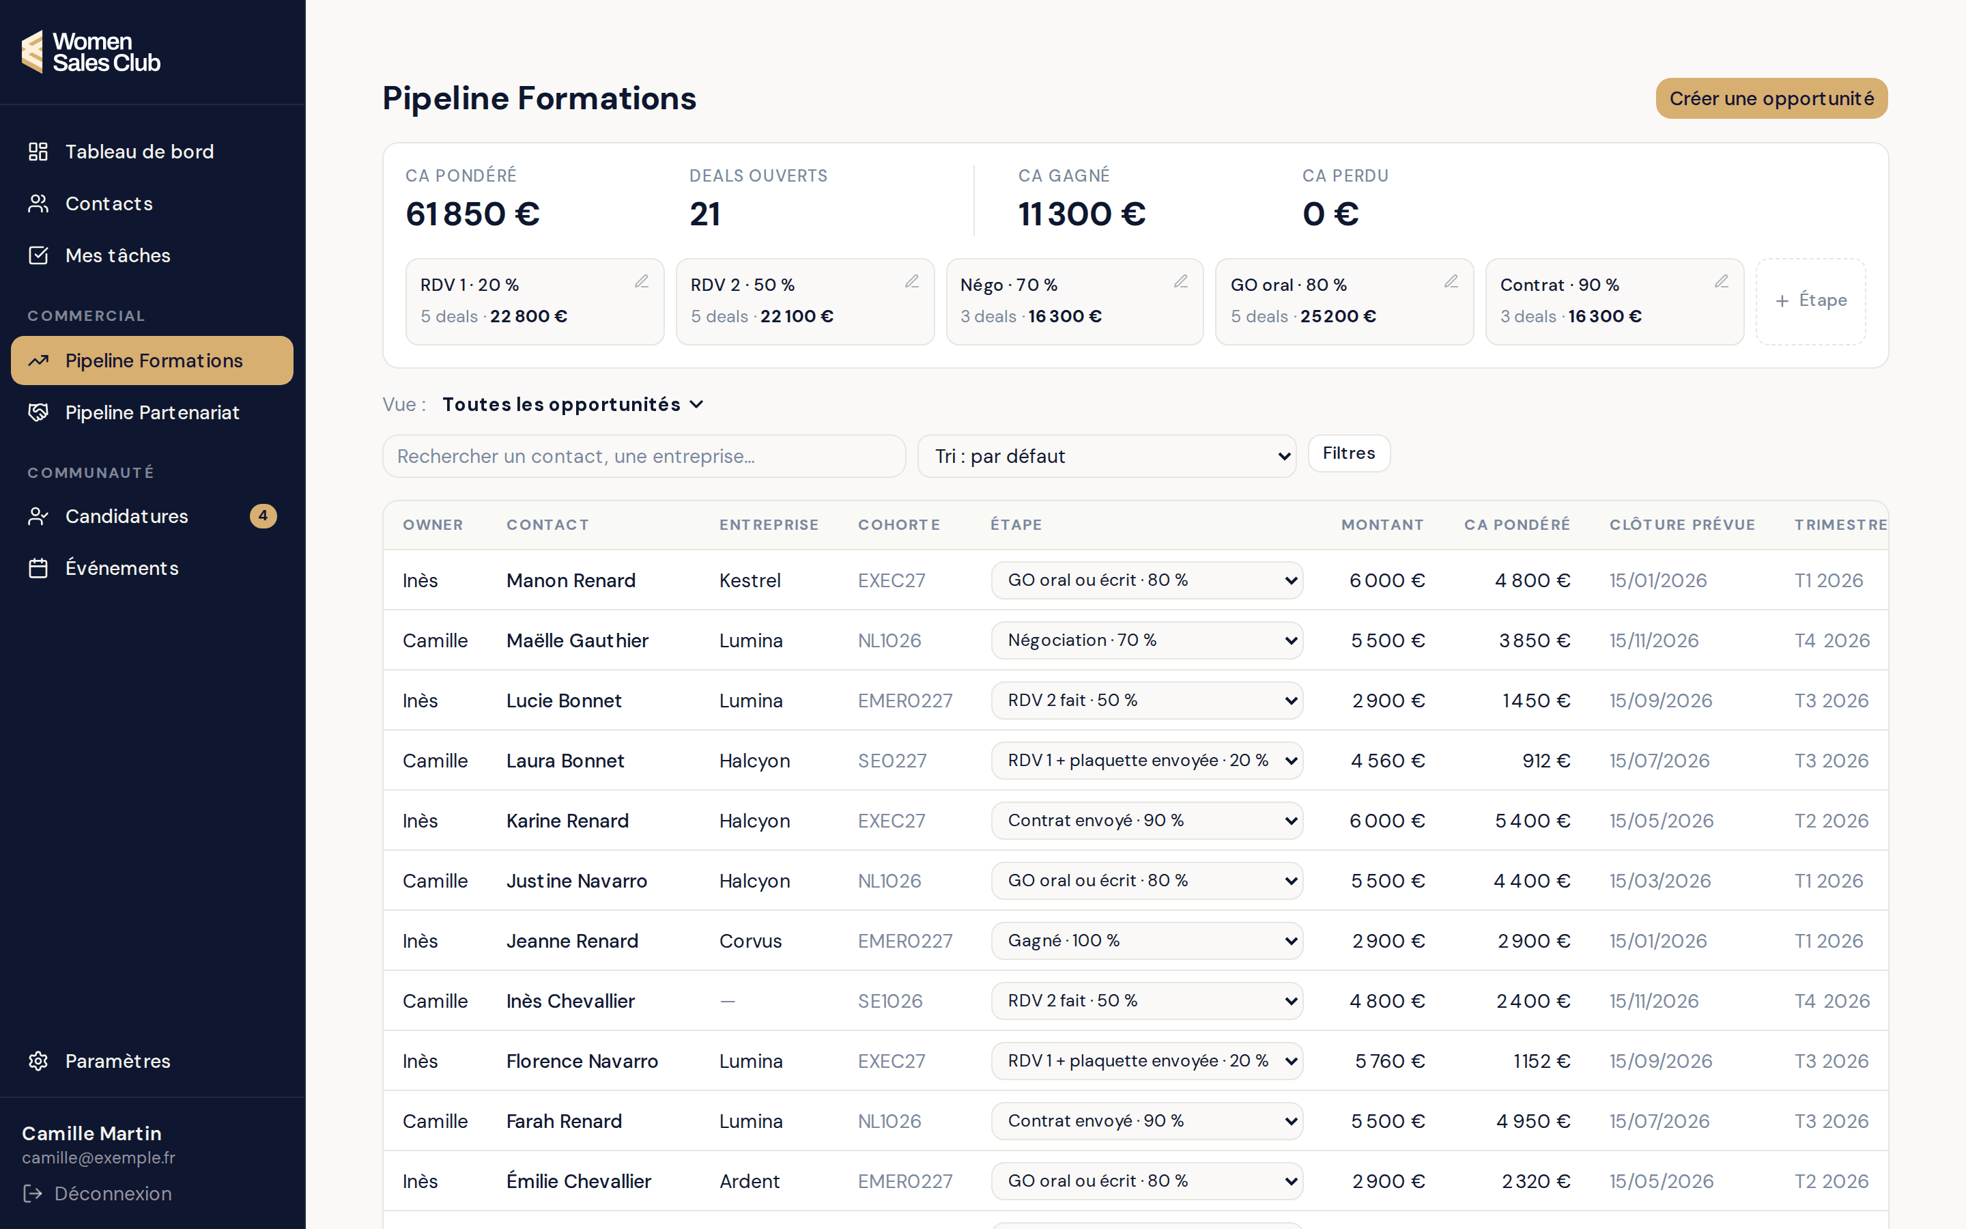Open Jeanne Renard's Gagné stage dropdown

[1147, 942]
